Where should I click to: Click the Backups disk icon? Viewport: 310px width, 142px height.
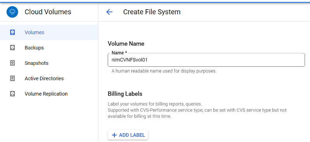point(12,48)
